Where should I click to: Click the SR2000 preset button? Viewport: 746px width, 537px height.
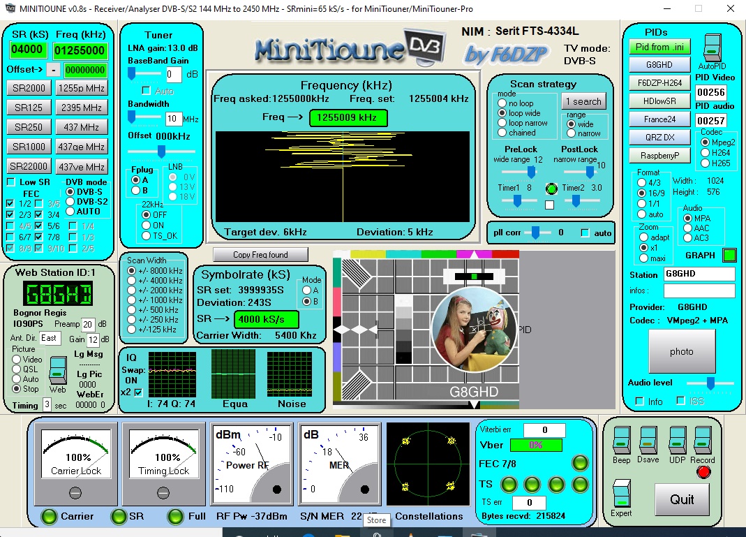(29, 88)
